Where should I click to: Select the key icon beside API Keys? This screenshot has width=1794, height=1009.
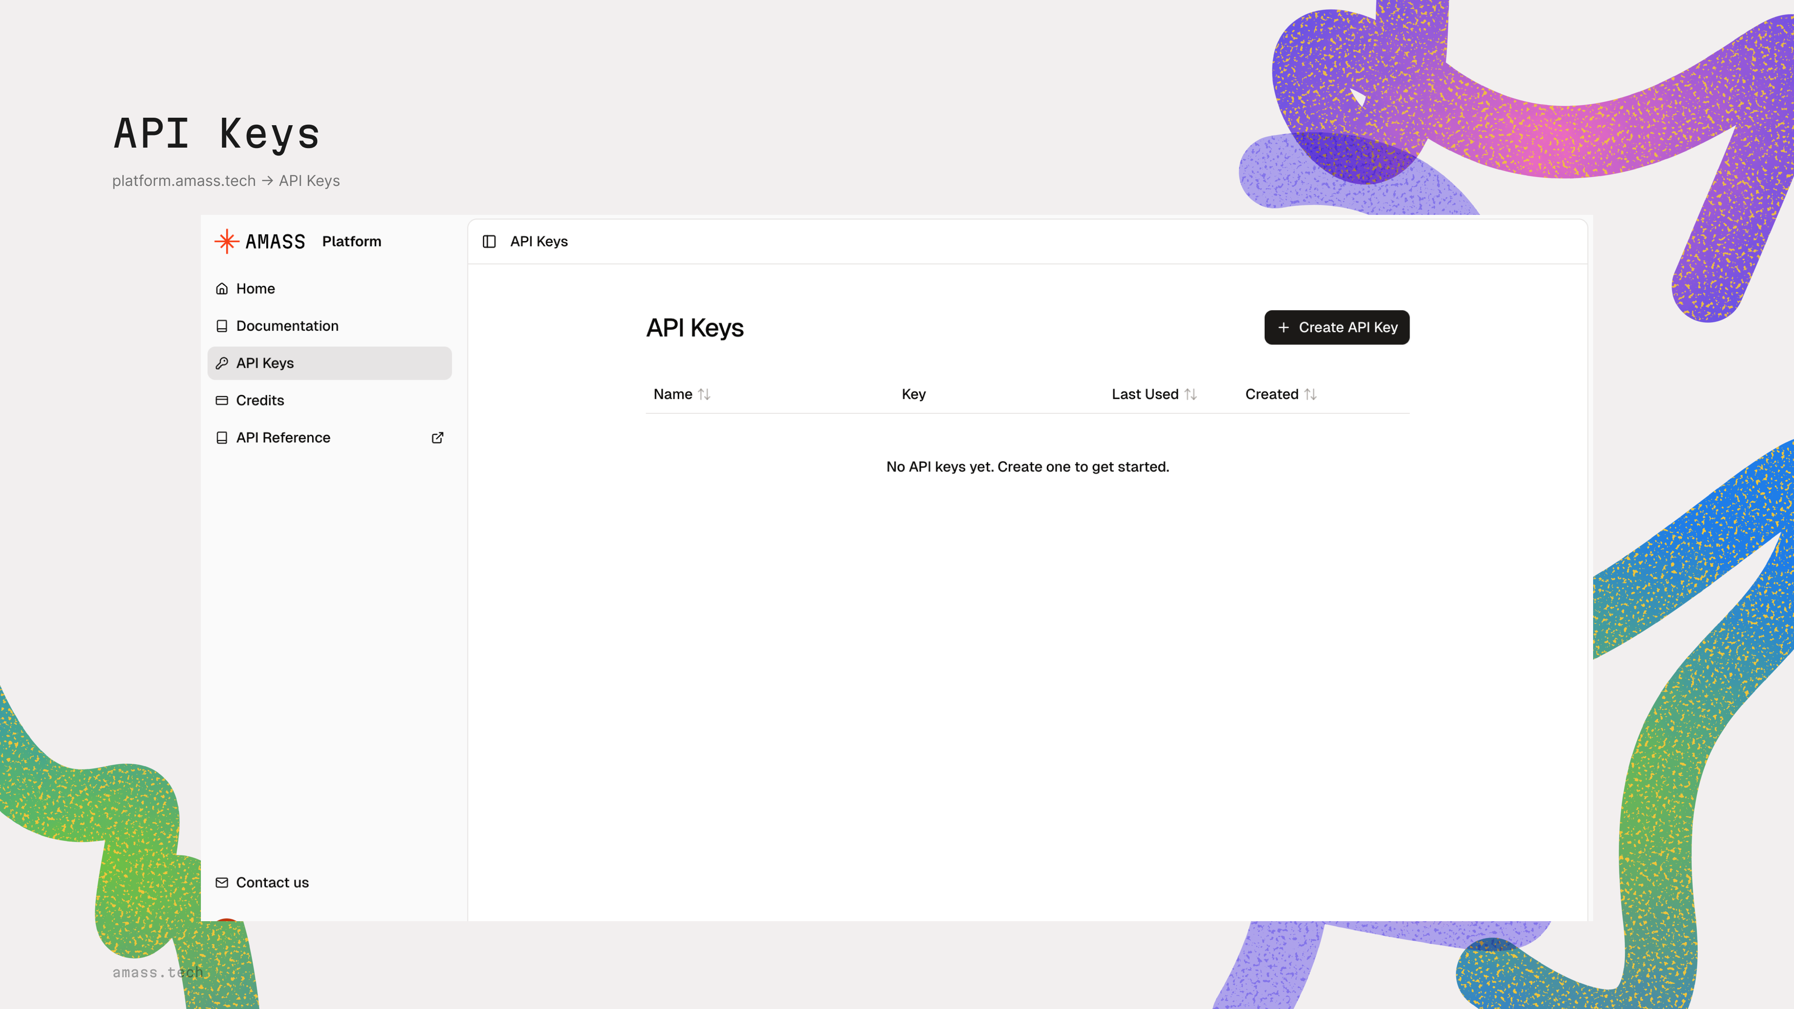tap(221, 363)
